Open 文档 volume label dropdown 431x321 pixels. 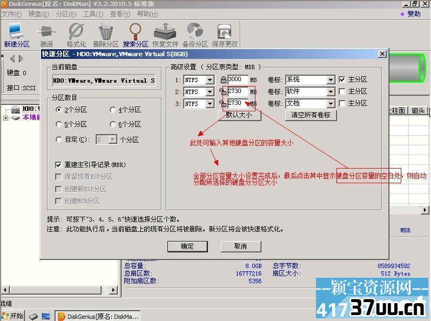point(331,104)
